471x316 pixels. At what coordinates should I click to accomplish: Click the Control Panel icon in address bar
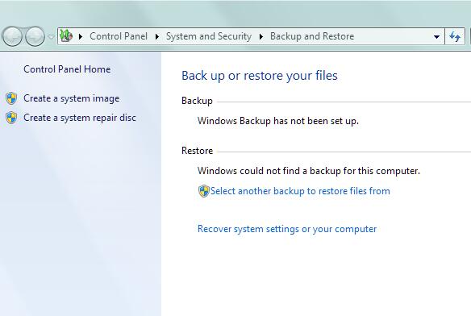(x=66, y=36)
